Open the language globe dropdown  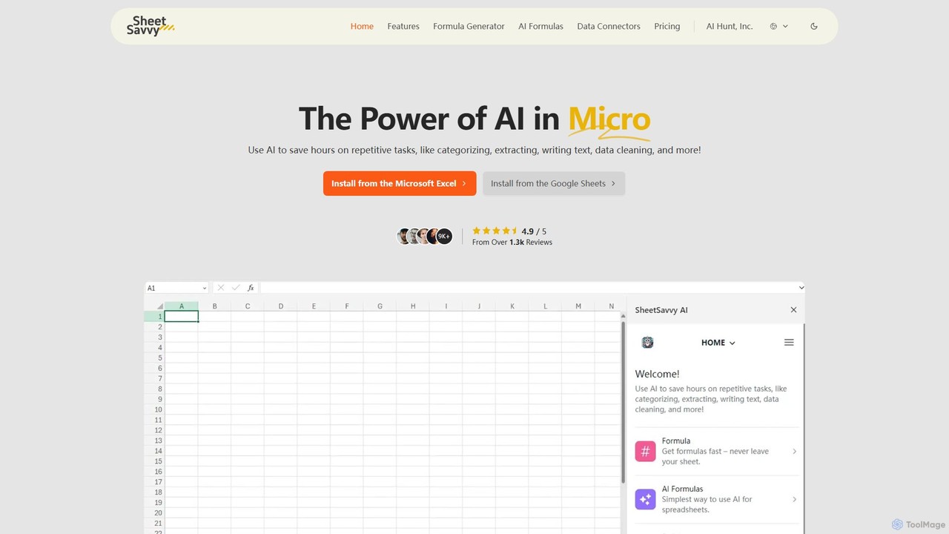778,26
